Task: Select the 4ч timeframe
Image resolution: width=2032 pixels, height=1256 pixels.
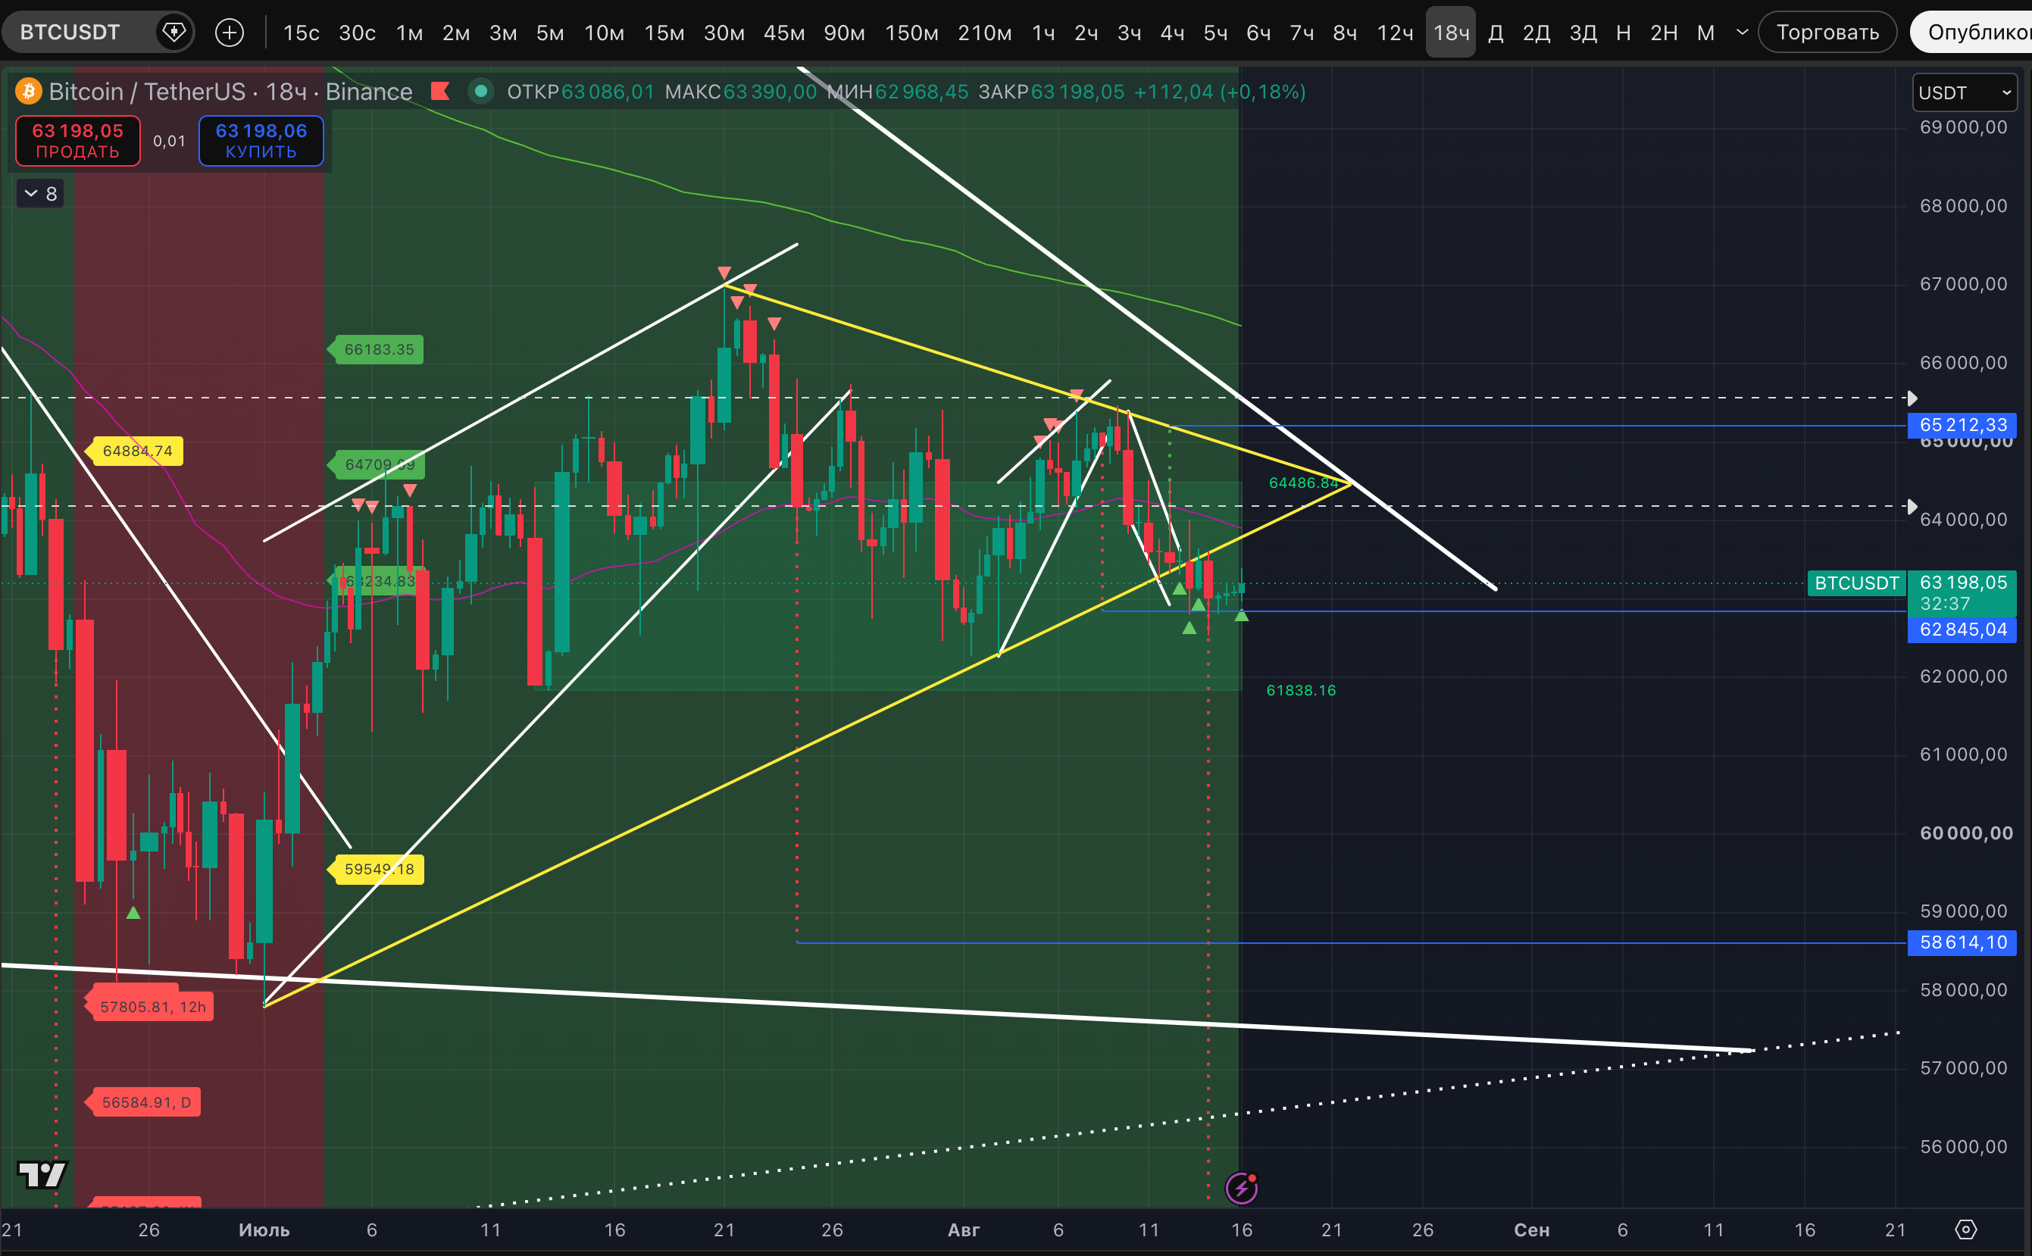Action: (x=1171, y=33)
